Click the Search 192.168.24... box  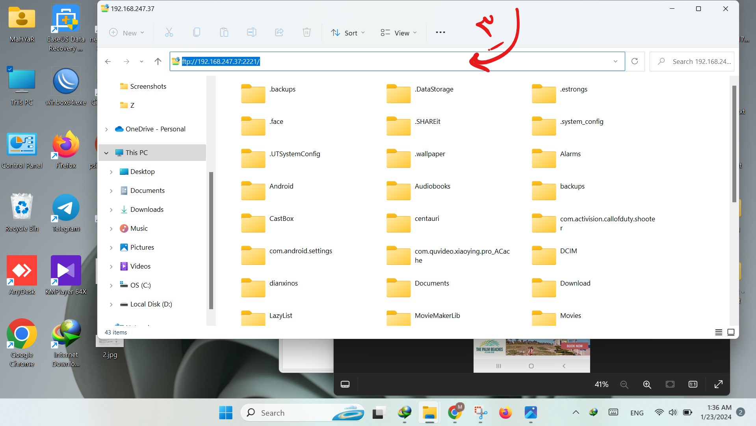[x=692, y=62]
